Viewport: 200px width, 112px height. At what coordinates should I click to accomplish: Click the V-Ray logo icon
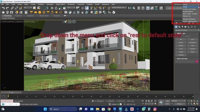tap(114, 12)
